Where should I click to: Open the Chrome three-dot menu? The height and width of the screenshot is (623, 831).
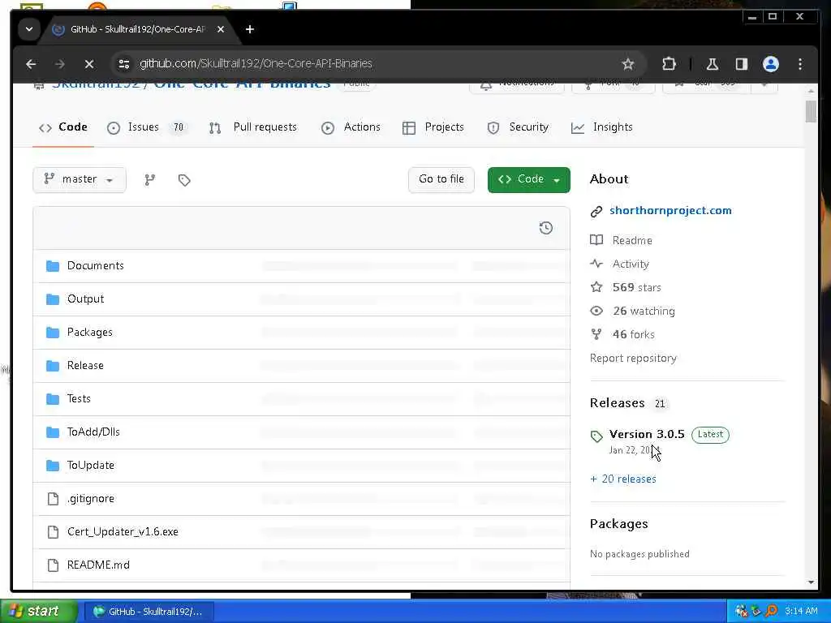coord(800,64)
